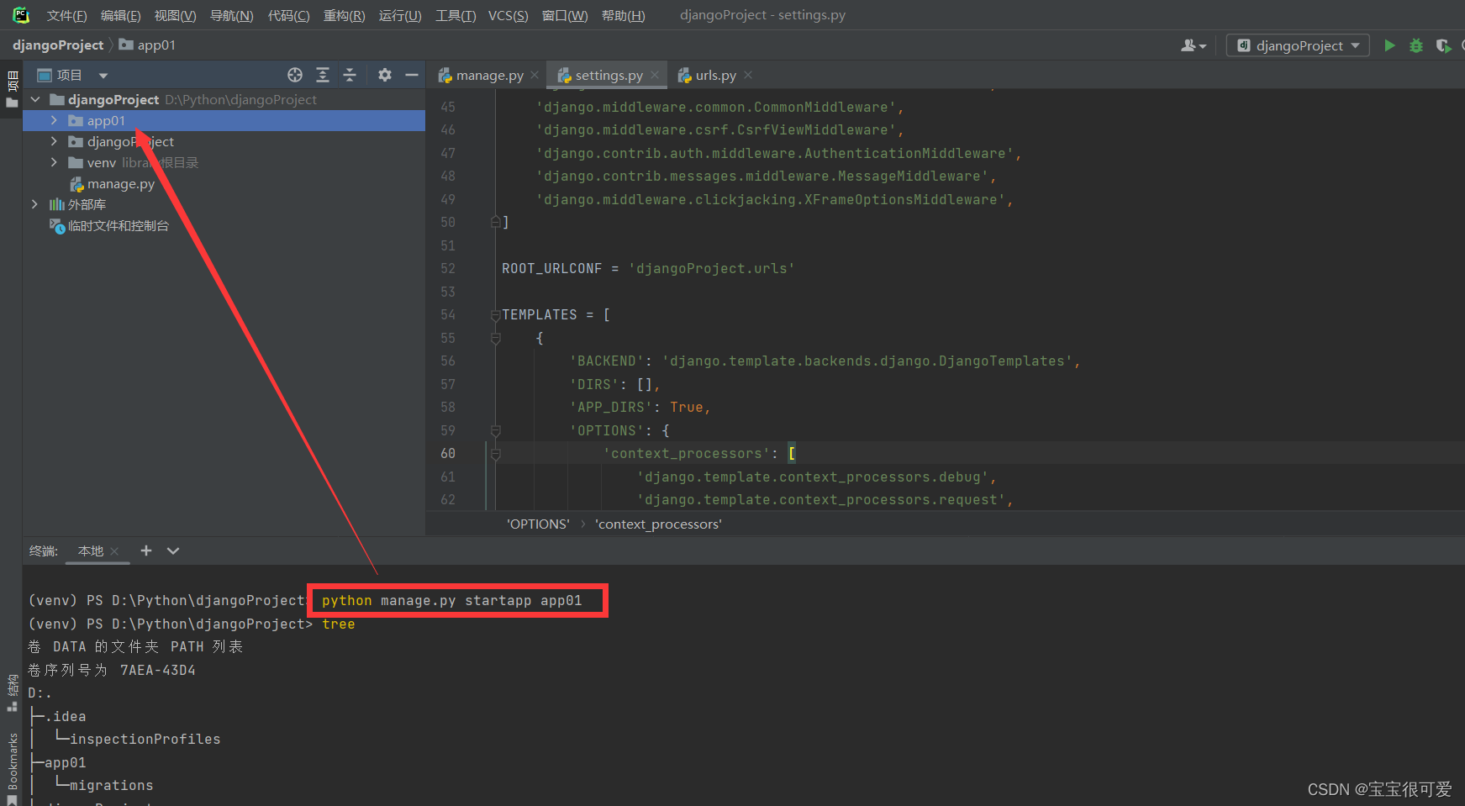Click ROOT_URLCONF in the code editor
Image resolution: width=1465 pixels, height=806 pixels.
click(x=551, y=269)
